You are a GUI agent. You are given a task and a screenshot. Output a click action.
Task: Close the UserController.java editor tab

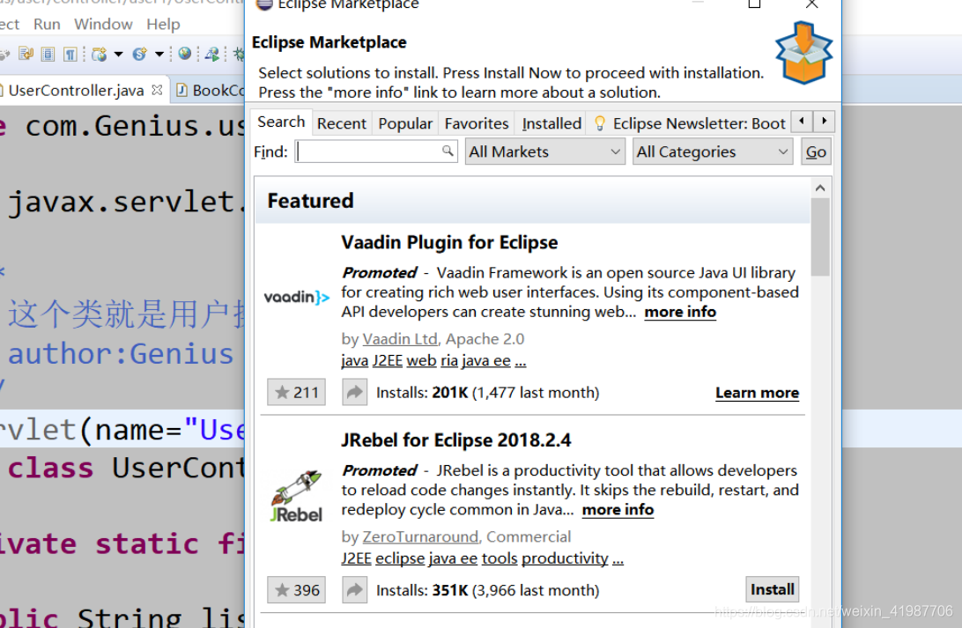point(157,90)
